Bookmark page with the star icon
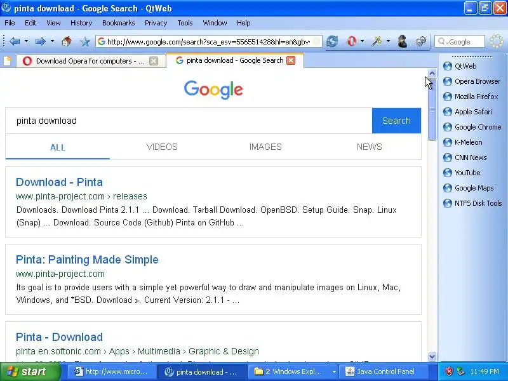 [85, 41]
